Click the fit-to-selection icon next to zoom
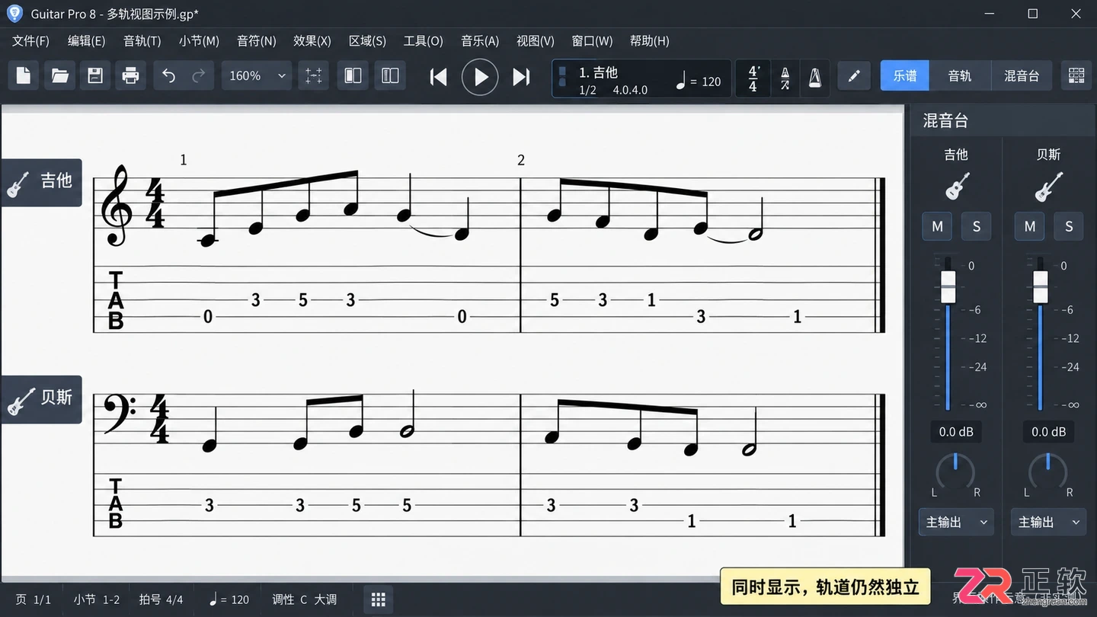Screen dimensions: 1097x617 (x=314, y=75)
